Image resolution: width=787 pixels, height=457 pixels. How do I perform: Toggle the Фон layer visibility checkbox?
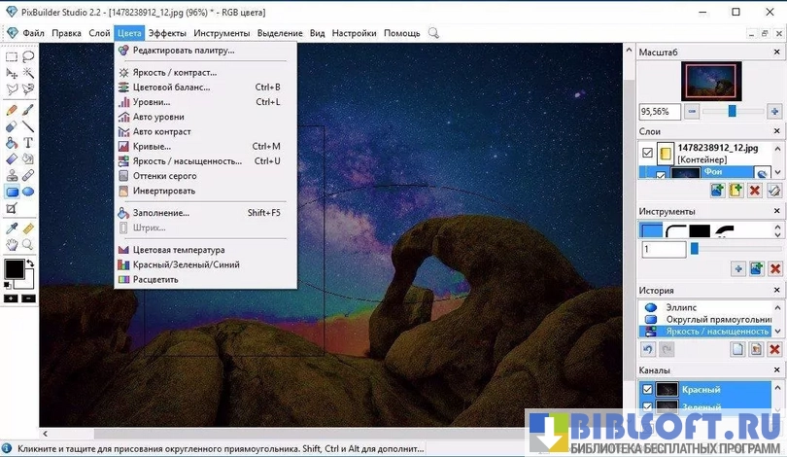pyautogui.click(x=661, y=174)
